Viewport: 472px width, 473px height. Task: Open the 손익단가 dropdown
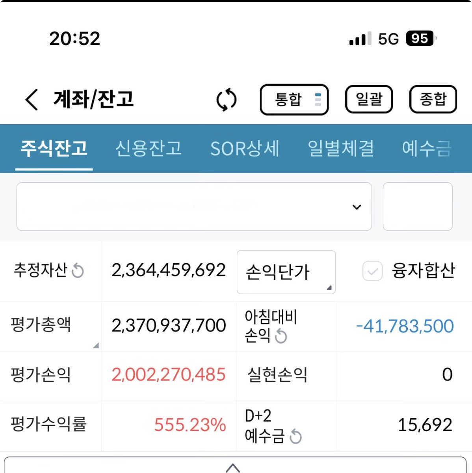coord(286,272)
